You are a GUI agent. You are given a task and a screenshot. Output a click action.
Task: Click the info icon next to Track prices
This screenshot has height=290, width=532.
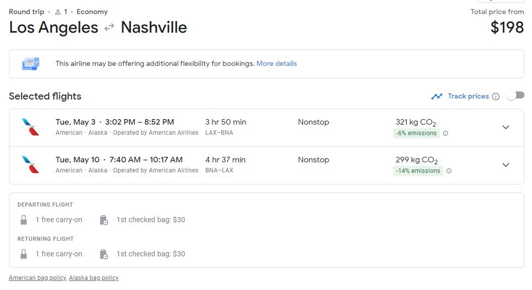click(496, 96)
